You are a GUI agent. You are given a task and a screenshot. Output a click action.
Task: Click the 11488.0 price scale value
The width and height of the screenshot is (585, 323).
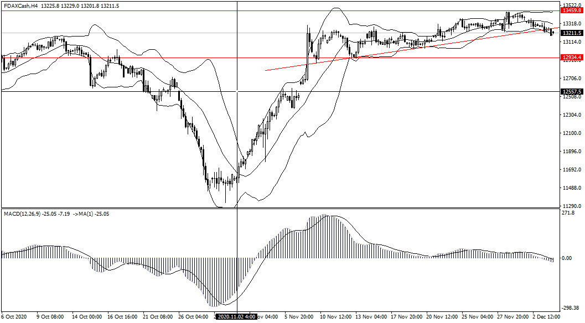[571, 188]
